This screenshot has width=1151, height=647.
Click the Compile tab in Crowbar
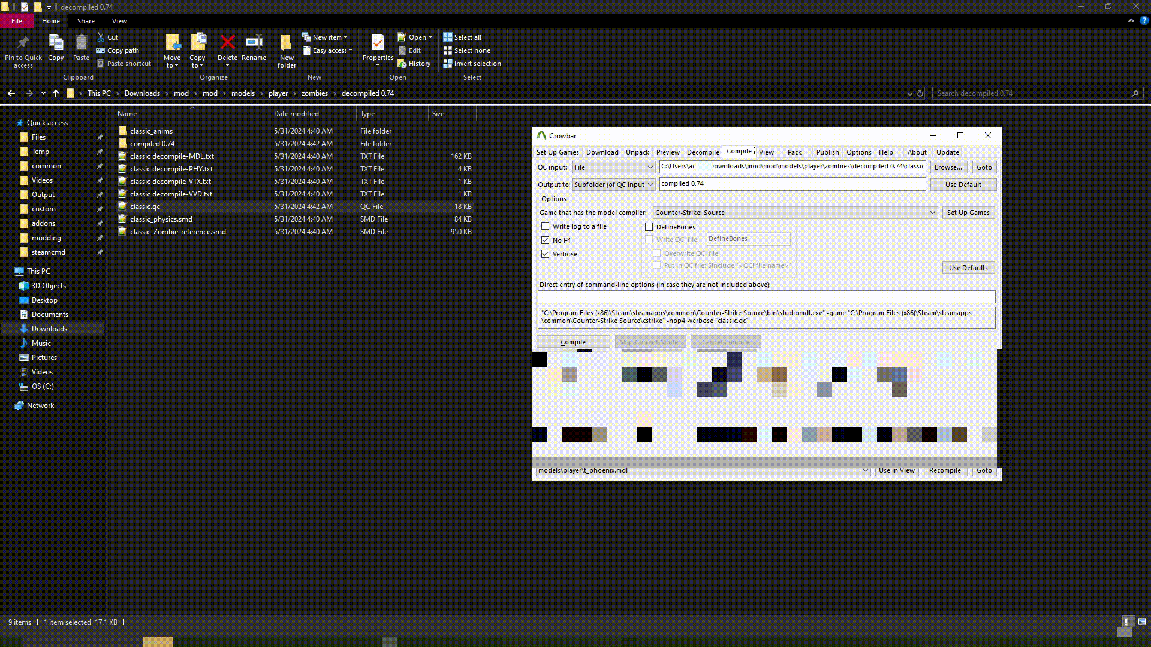point(739,152)
